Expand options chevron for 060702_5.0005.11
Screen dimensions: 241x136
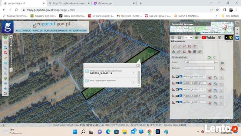(x=221, y=103)
